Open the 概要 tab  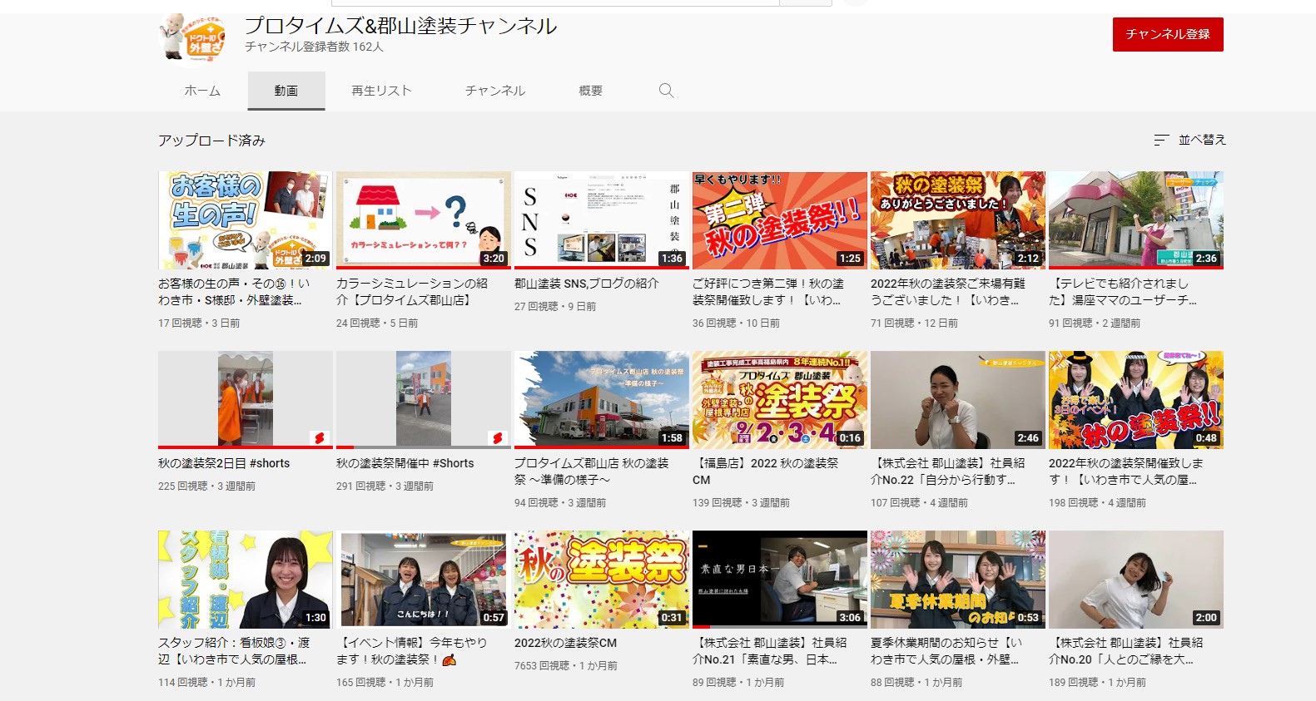(590, 91)
